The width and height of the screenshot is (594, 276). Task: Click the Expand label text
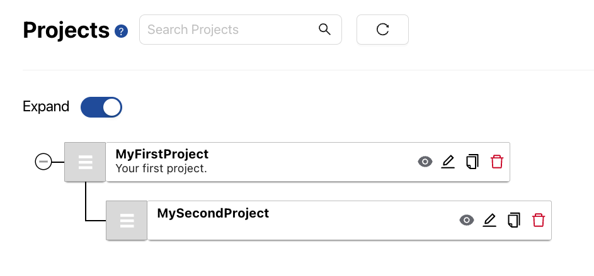coord(46,107)
